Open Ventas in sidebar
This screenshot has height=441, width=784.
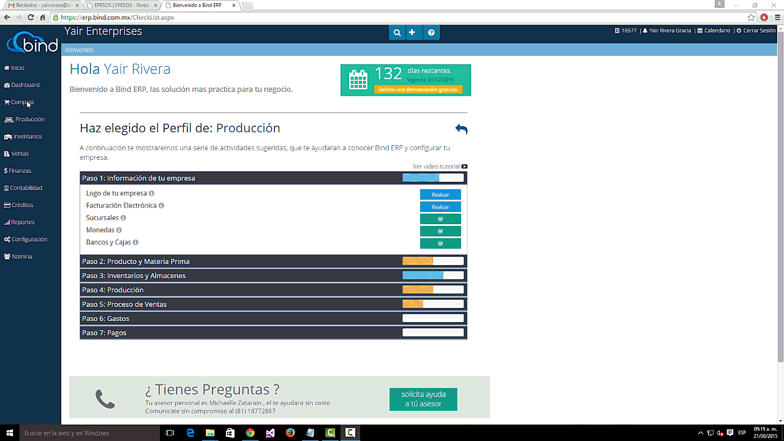(x=17, y=154)
